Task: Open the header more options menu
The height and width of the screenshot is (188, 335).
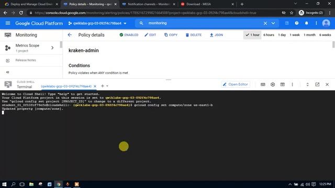Action: pyautogui.click(x=316, y=23)
